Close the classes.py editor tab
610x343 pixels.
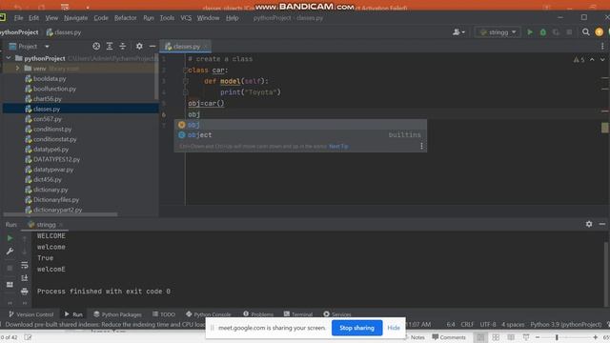(x=206, y=47)
